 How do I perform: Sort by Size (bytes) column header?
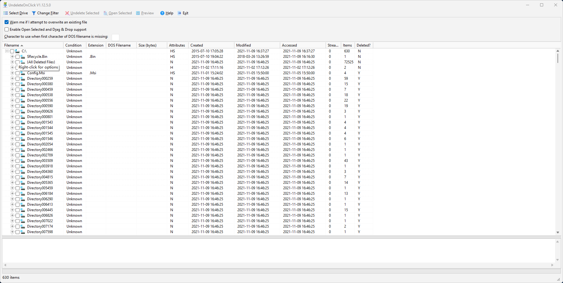[x=152, y=45]
